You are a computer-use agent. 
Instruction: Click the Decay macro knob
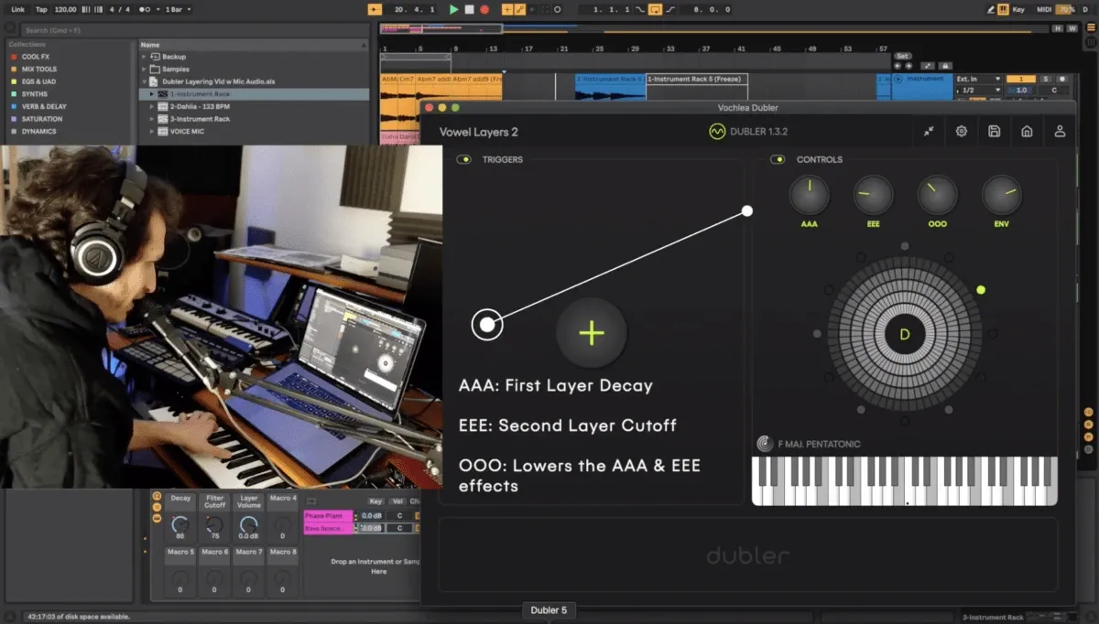coord(180,524)
